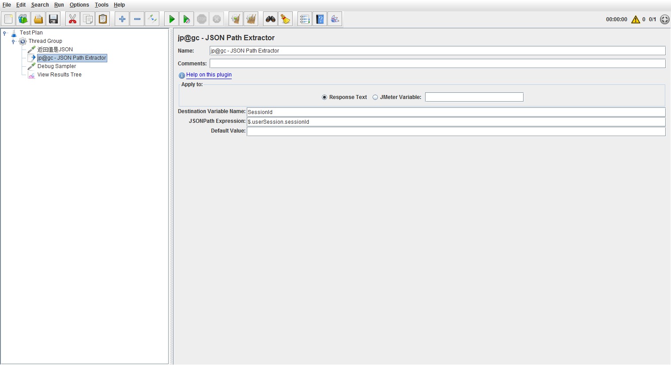
Task: Collapse the Test Plan tree node
Action: click(4, 33)
